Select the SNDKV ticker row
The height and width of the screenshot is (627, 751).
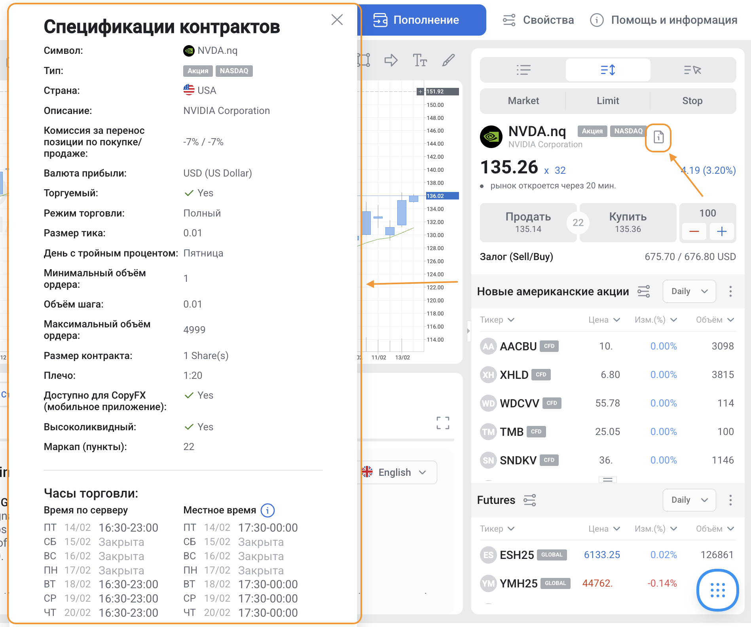(x=607, y=460)
